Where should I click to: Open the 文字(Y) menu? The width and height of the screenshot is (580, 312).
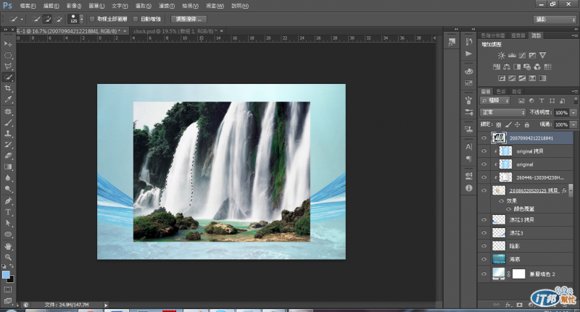click(x=119, y=5)
